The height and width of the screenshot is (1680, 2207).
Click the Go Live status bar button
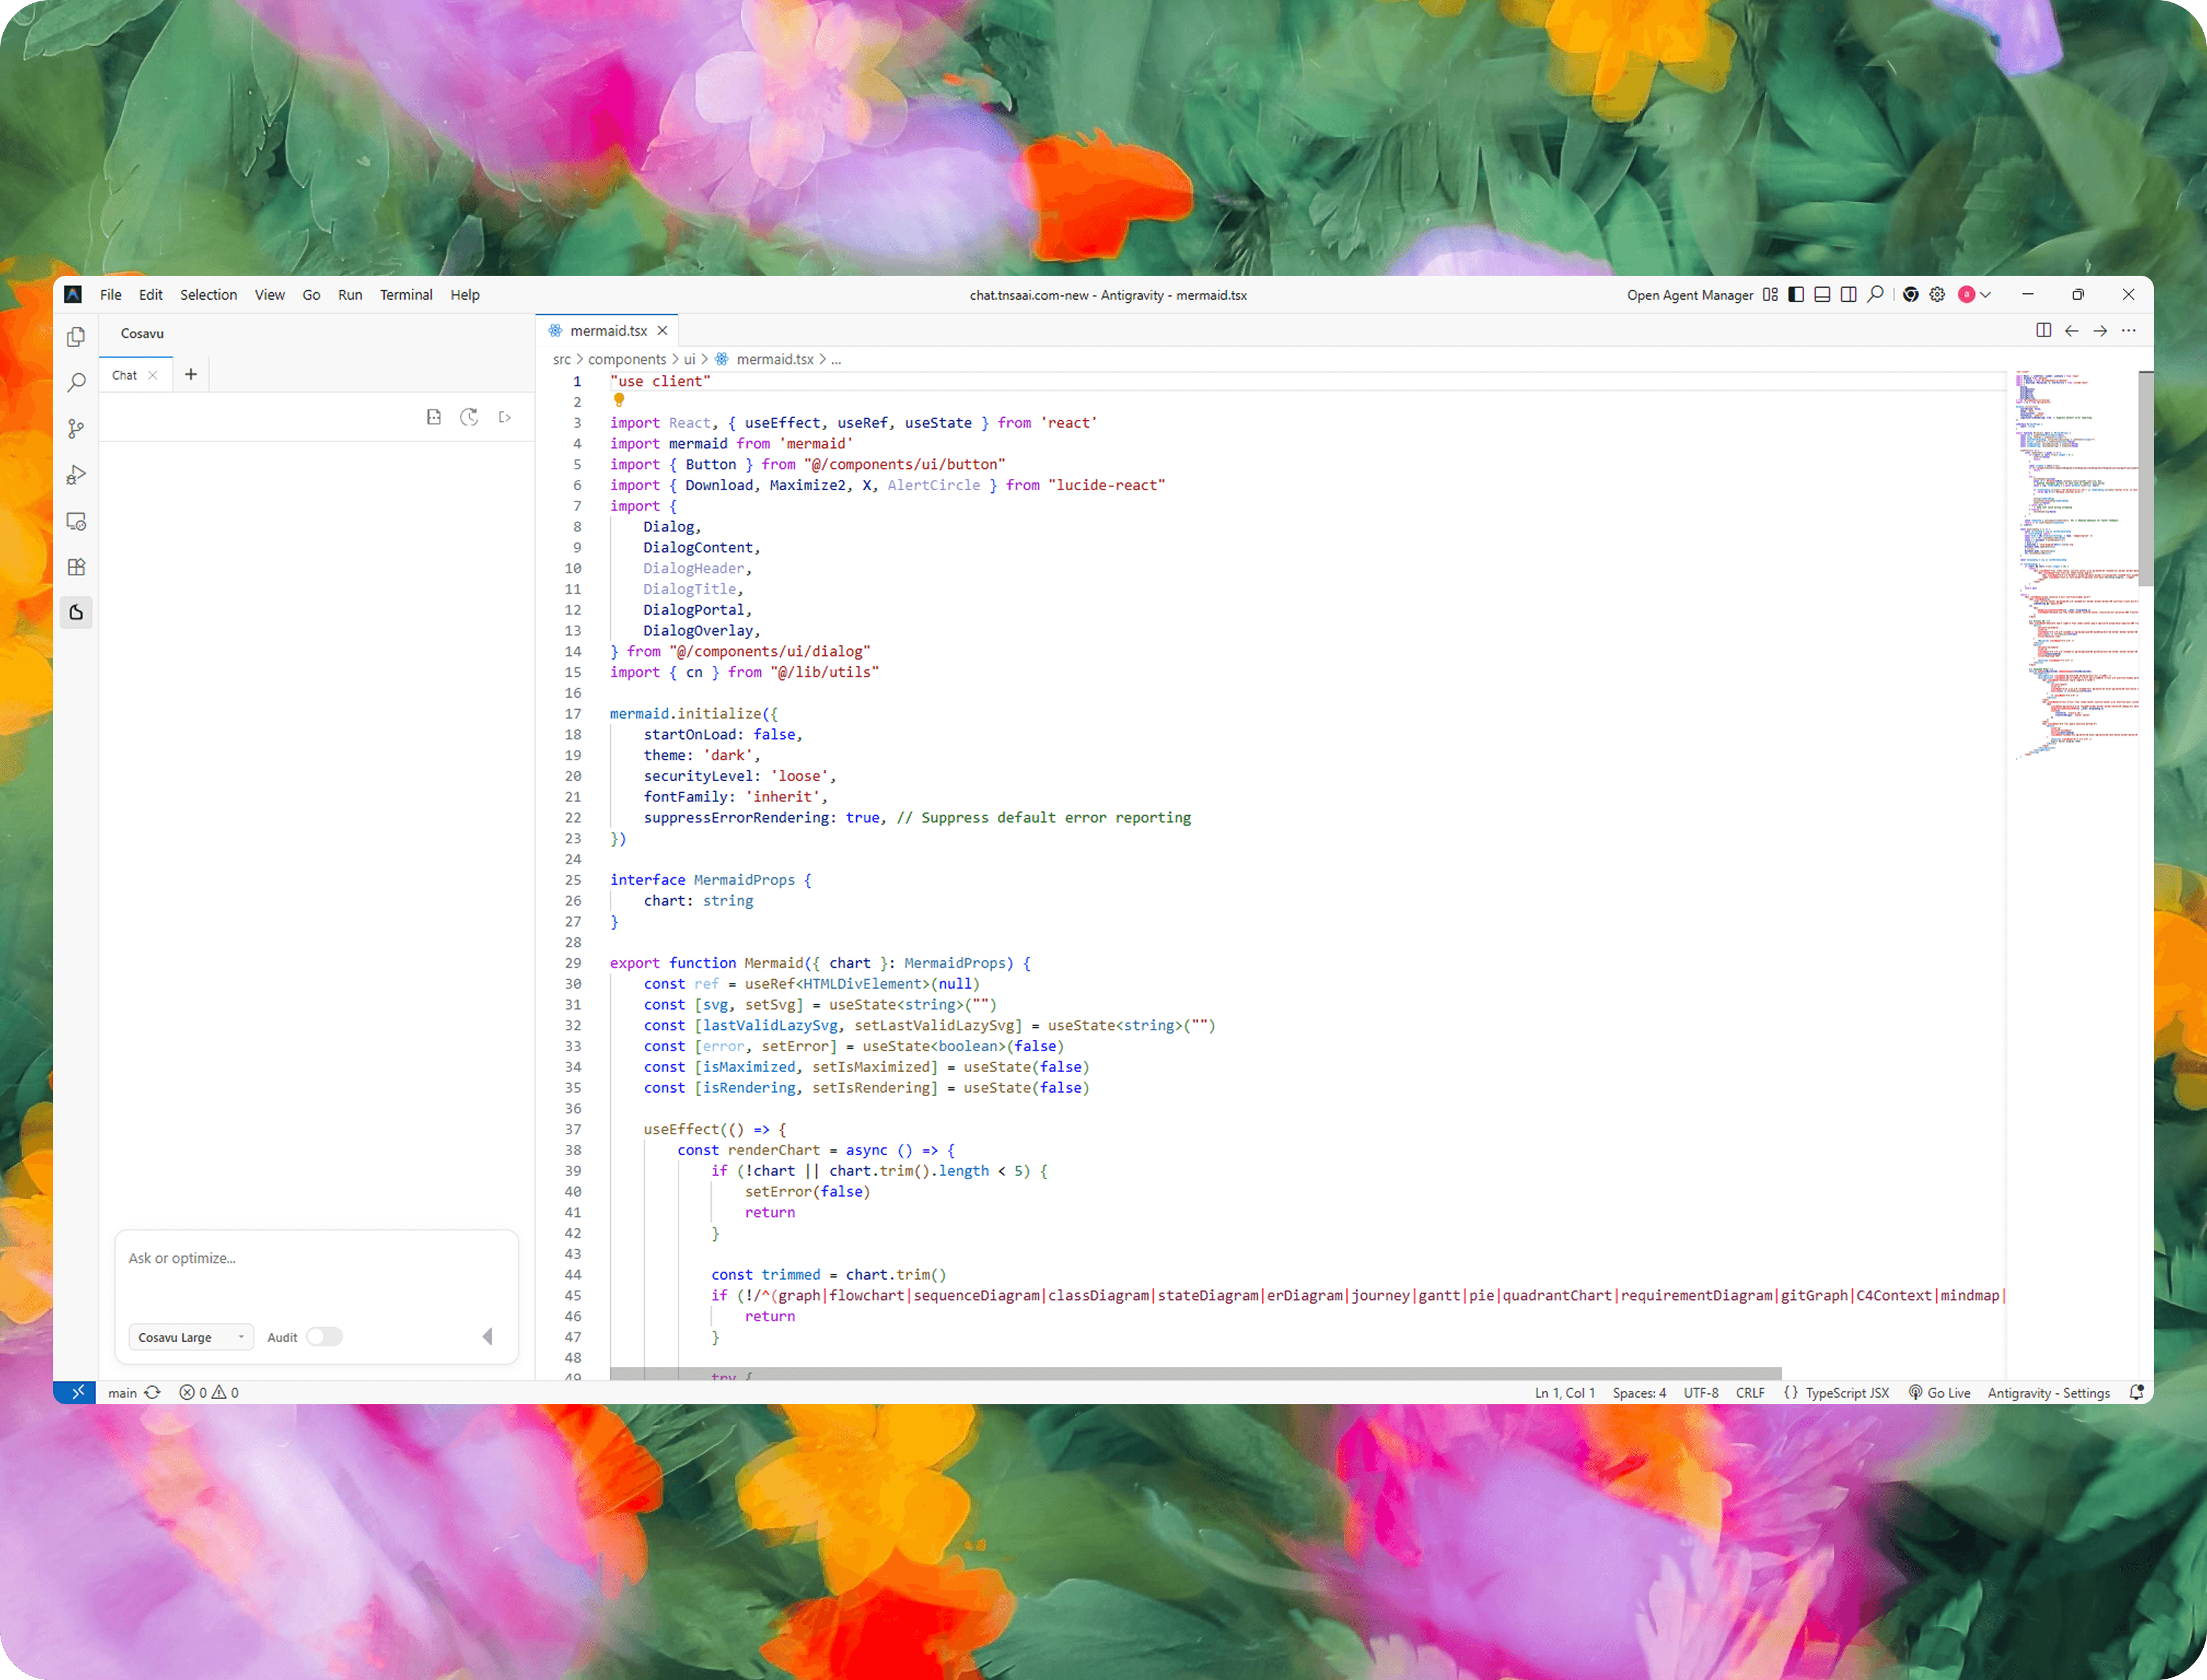pyautogui.click(x=1939, y=1392)
